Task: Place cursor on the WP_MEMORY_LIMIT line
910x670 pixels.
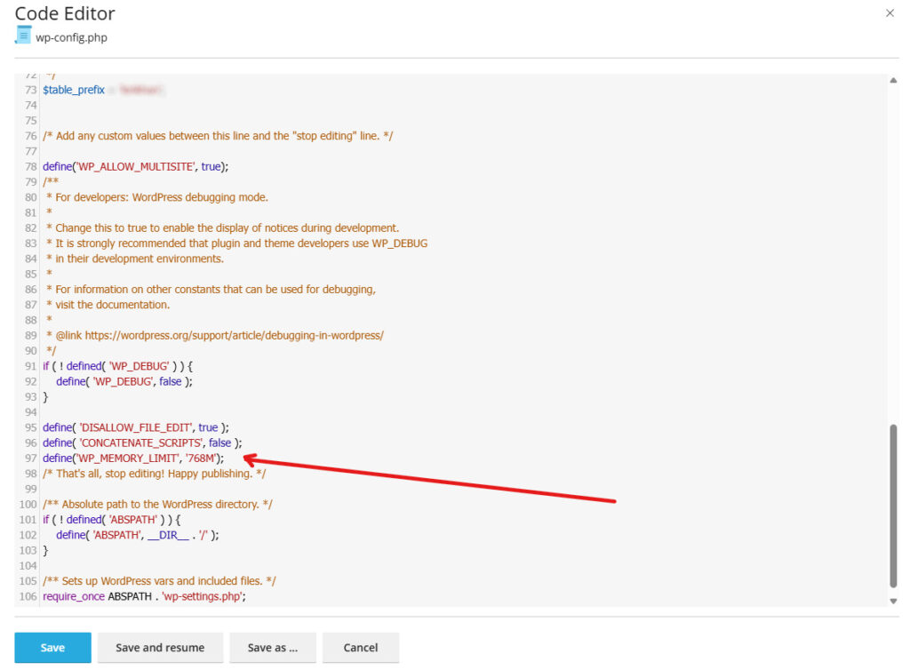Action: [132, 458]
